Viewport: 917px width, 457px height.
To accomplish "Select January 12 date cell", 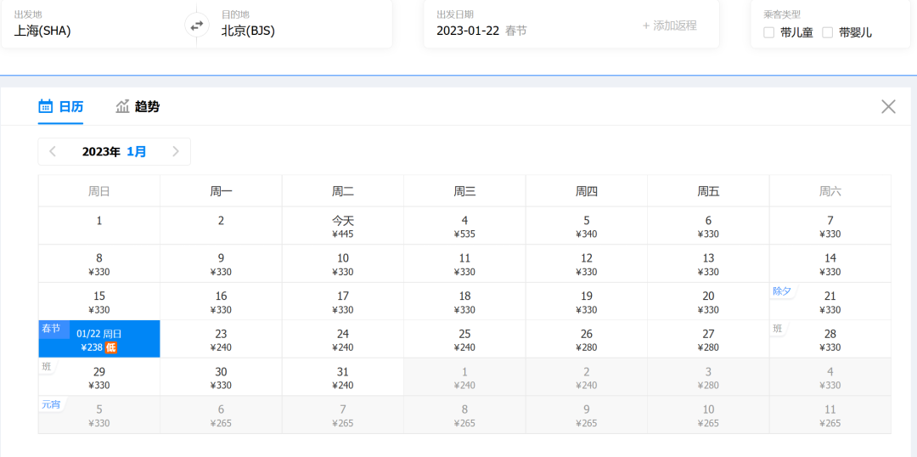I will point(587,263).
